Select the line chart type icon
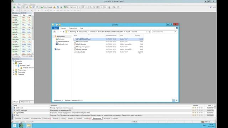Viewport: 228px width, 128px height. (87, 7)
